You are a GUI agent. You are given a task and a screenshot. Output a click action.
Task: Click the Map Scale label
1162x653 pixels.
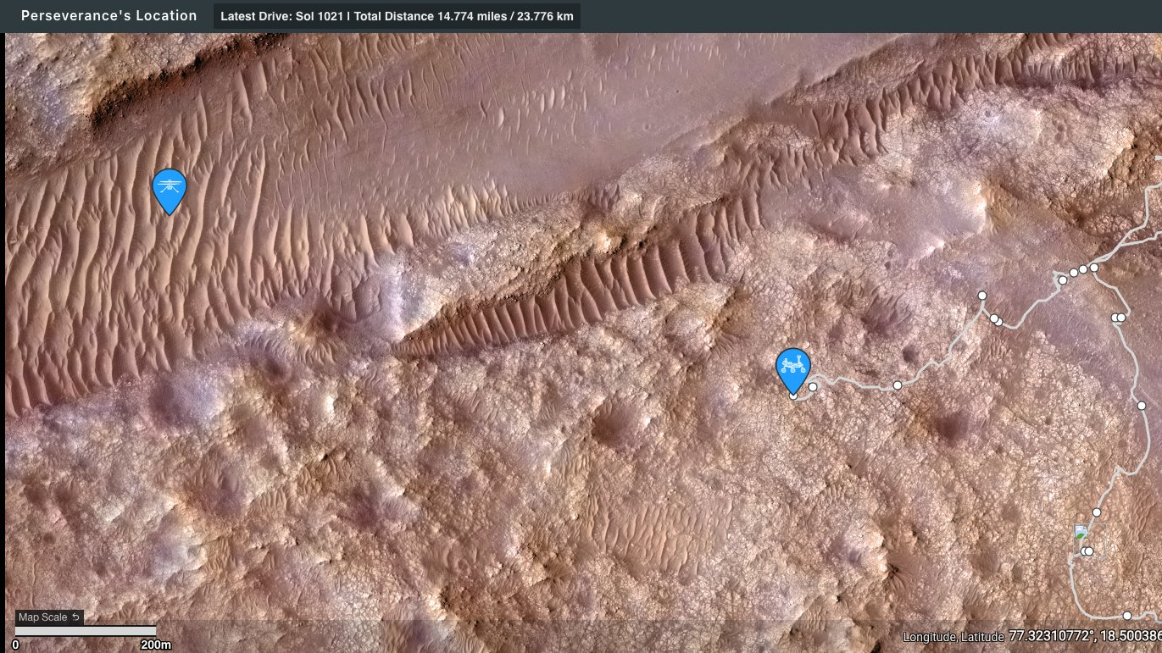[43, 617]
